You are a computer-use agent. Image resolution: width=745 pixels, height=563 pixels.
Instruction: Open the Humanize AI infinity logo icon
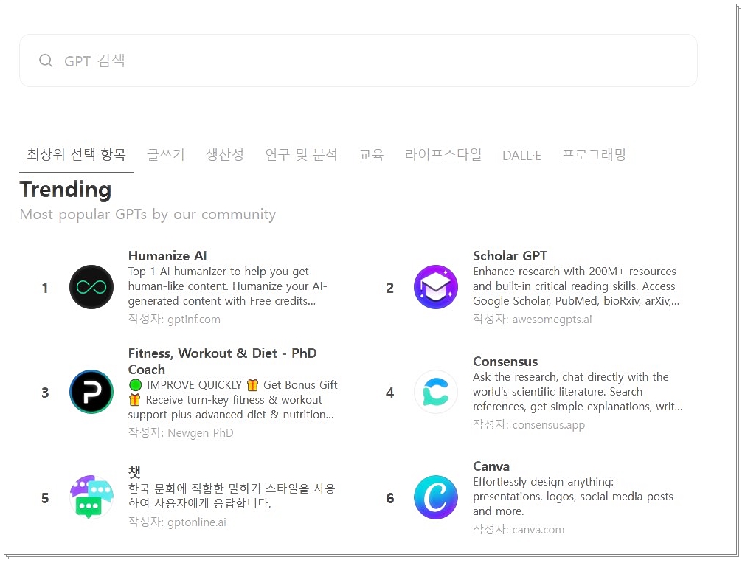click(x=91, y=287)
